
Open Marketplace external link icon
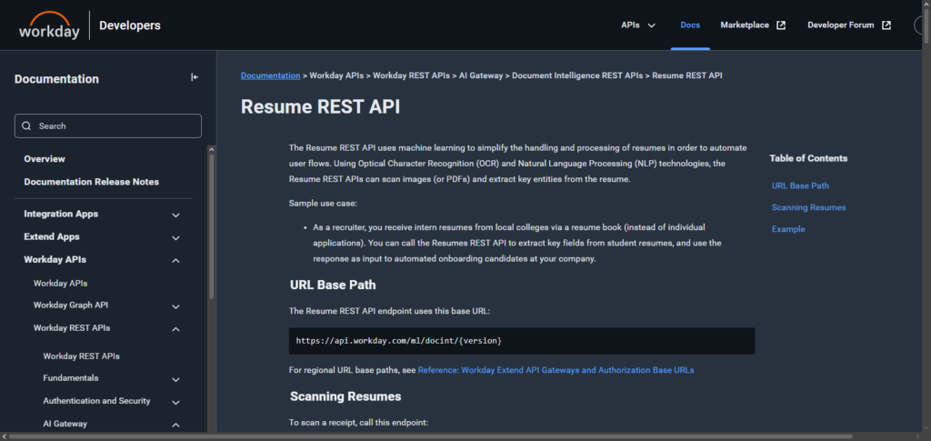click(781, 25)
